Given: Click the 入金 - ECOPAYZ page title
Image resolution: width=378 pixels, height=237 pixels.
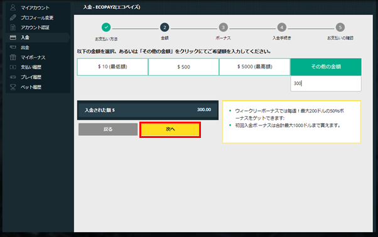Looking at the screenshot, I should point(112,8).
